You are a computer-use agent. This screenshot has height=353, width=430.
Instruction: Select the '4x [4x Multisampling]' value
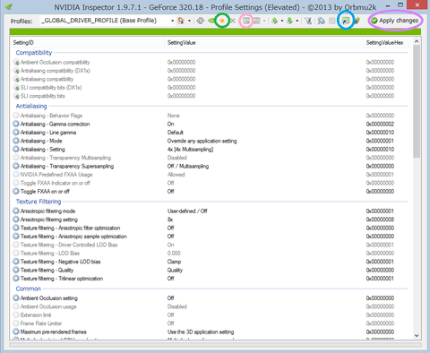click(x=190, y=150)
